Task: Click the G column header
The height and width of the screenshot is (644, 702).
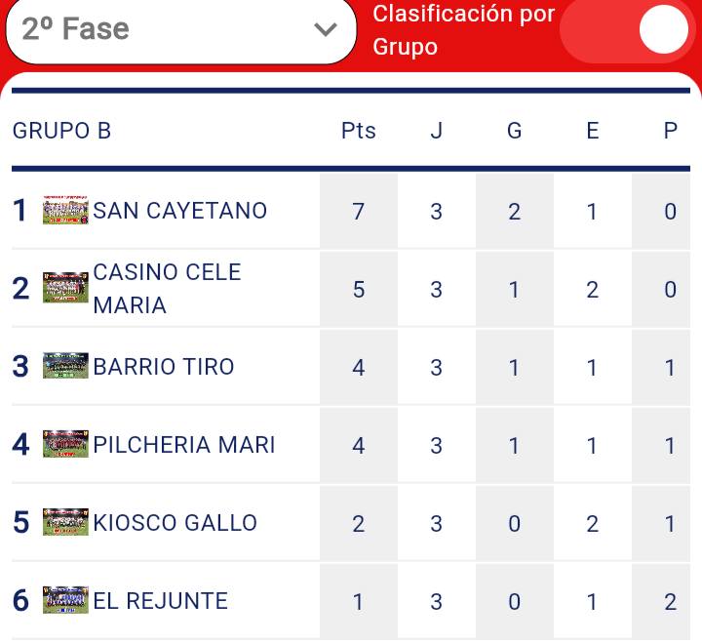Action: pos(515,131)
